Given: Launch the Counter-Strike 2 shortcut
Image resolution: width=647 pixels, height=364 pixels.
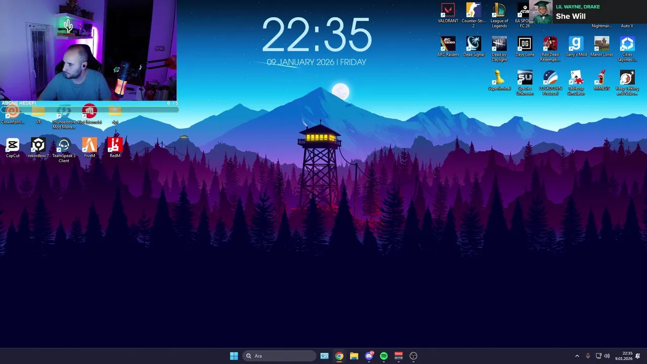Looking at the screenshot, I should 474,15.
